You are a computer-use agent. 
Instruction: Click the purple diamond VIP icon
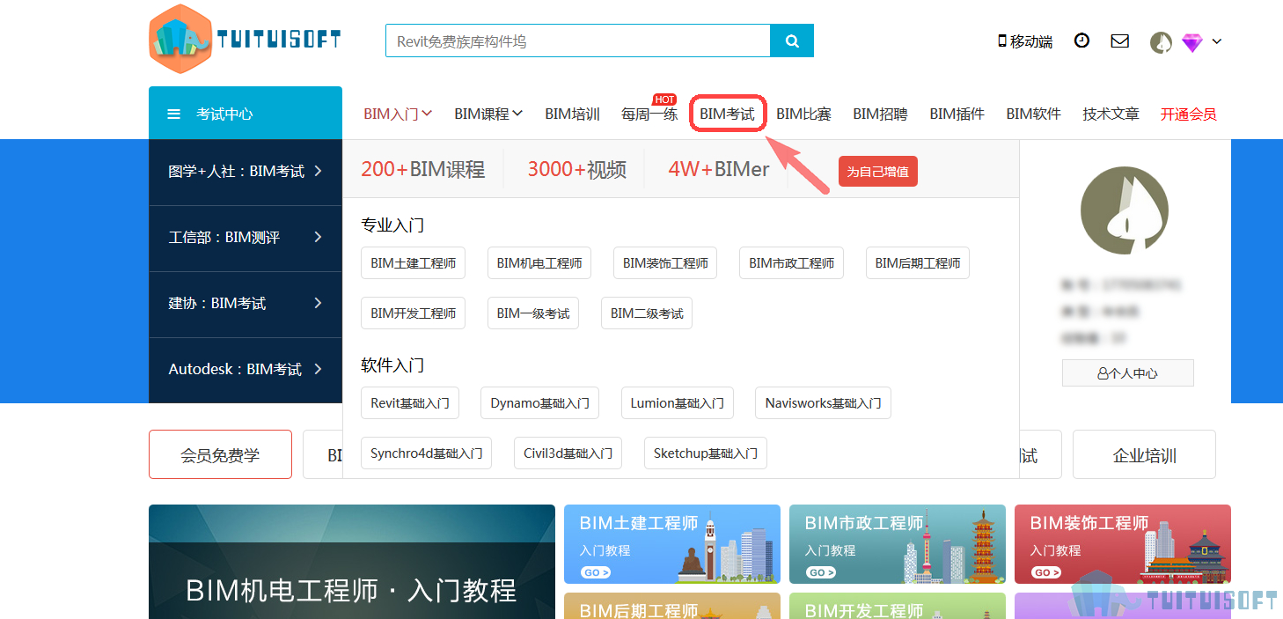point(1191,42)
